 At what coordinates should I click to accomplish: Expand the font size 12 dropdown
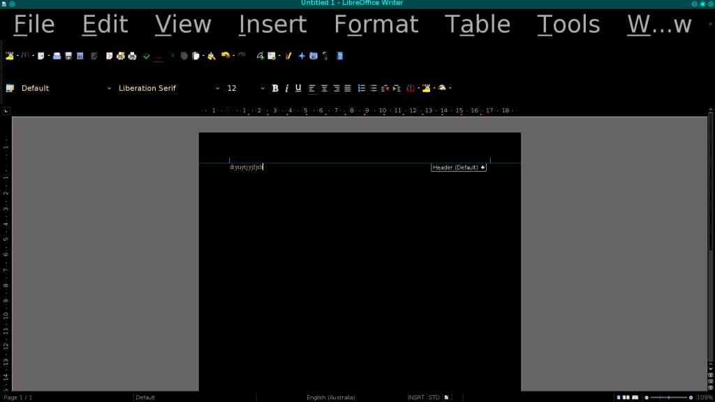tap(263, 89)
